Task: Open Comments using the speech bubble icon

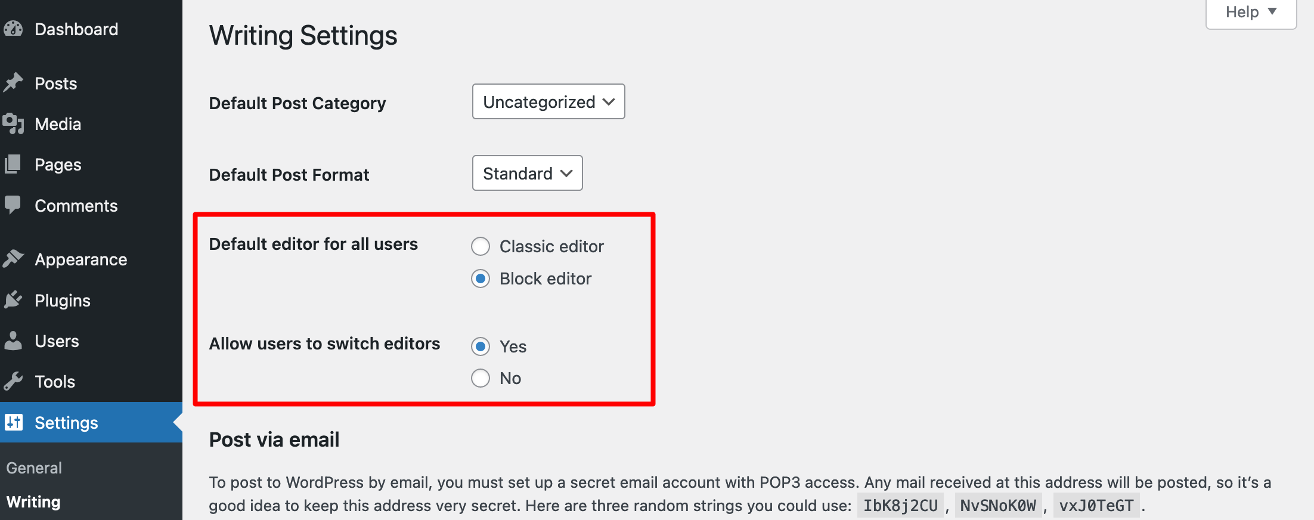Action: pyautogui.click(x=14, y=205)
